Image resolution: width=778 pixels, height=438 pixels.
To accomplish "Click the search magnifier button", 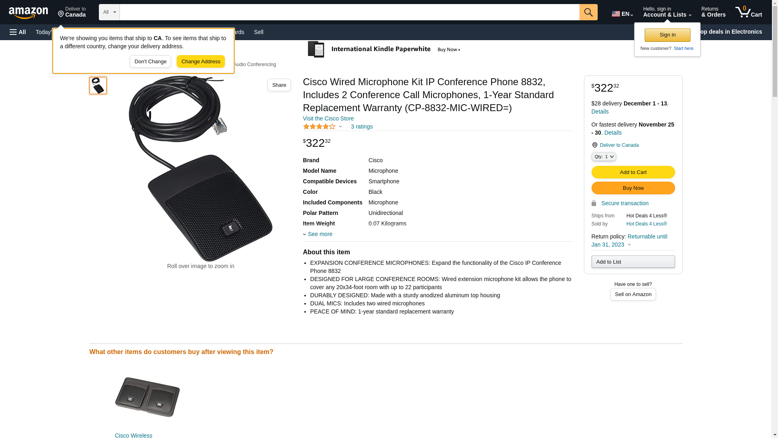I will [588, 12].
